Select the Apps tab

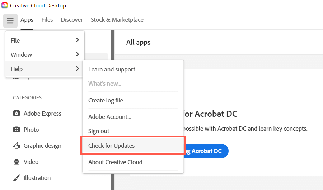tap(27, 20)
